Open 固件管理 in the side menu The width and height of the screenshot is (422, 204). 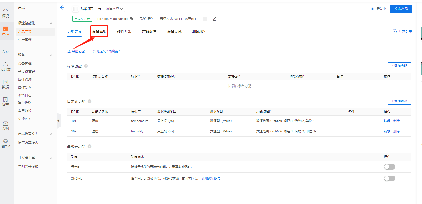click(x=25, y=79)
